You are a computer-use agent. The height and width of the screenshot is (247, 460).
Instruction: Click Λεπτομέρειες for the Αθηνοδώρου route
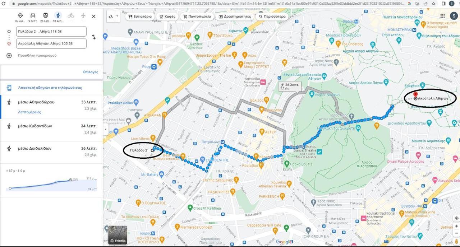click(29, 112)
